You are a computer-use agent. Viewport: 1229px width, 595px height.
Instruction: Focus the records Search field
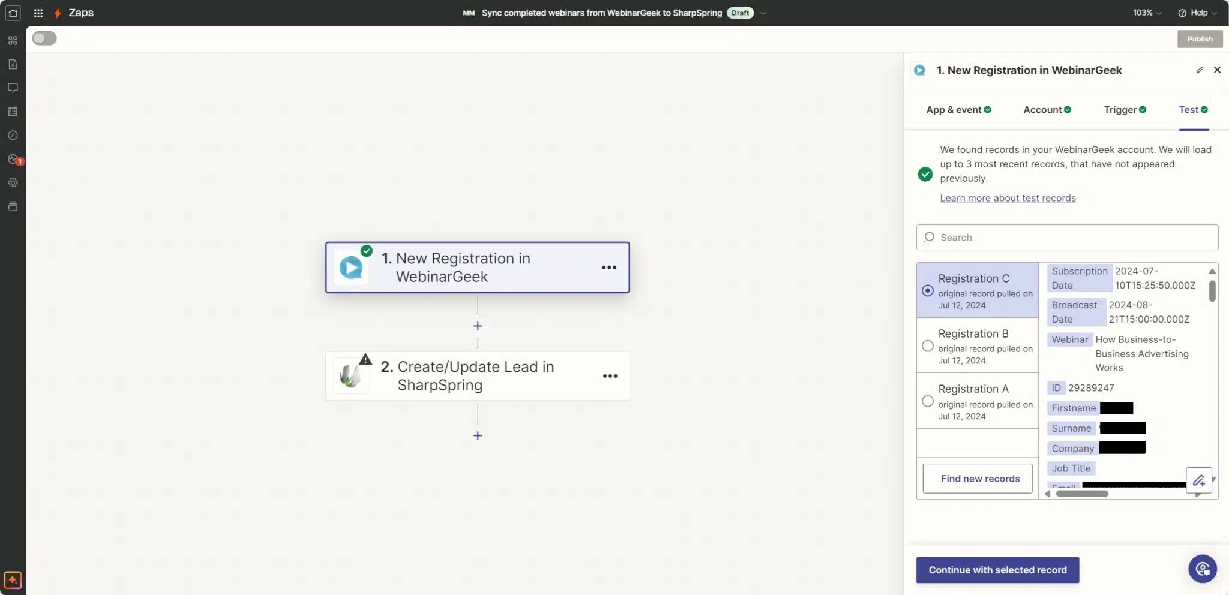pyautogui.click(x=1067, y=238)
